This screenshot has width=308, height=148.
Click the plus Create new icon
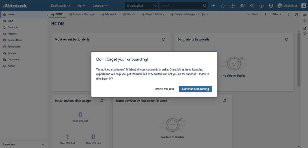(213, 6)
